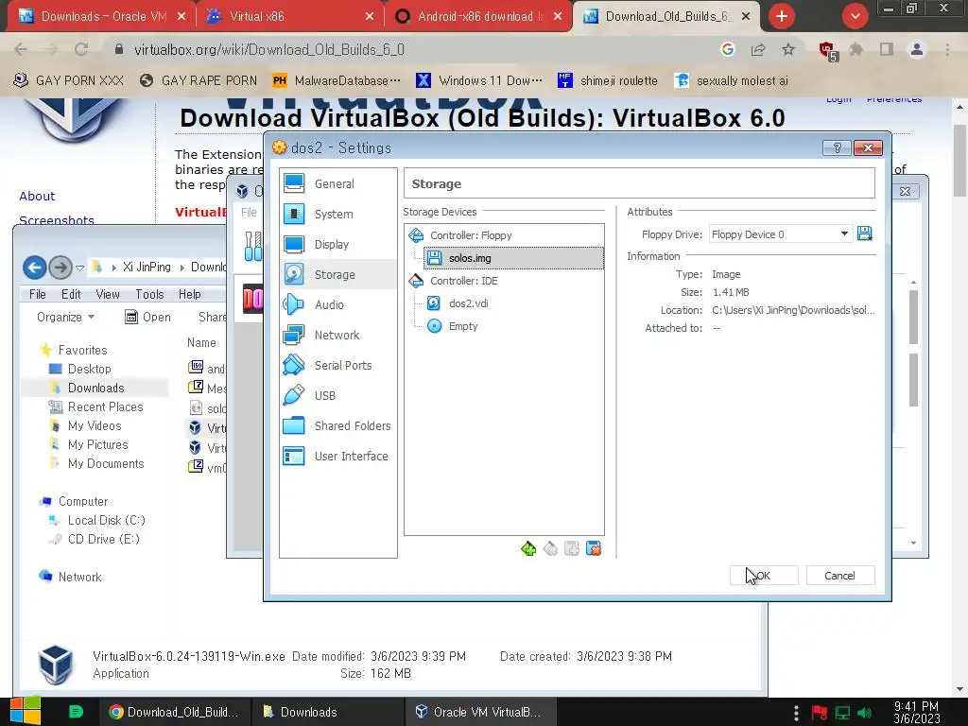Click Open button in Explorer toolbar
Image resolution: width=968 pixels, height=726 pixels.
coord(148,317)
